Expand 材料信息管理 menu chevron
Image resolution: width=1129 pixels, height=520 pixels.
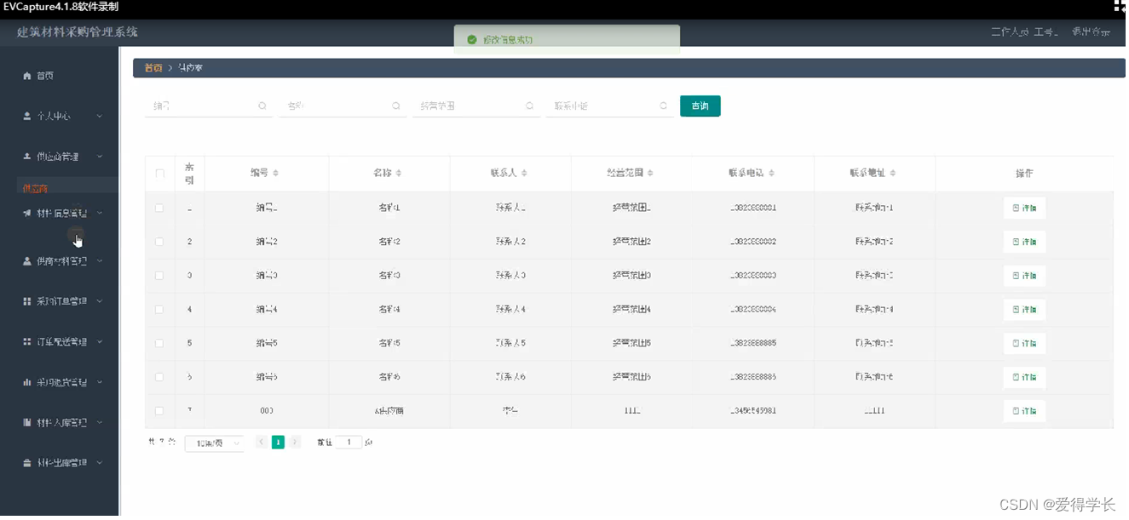100,214
